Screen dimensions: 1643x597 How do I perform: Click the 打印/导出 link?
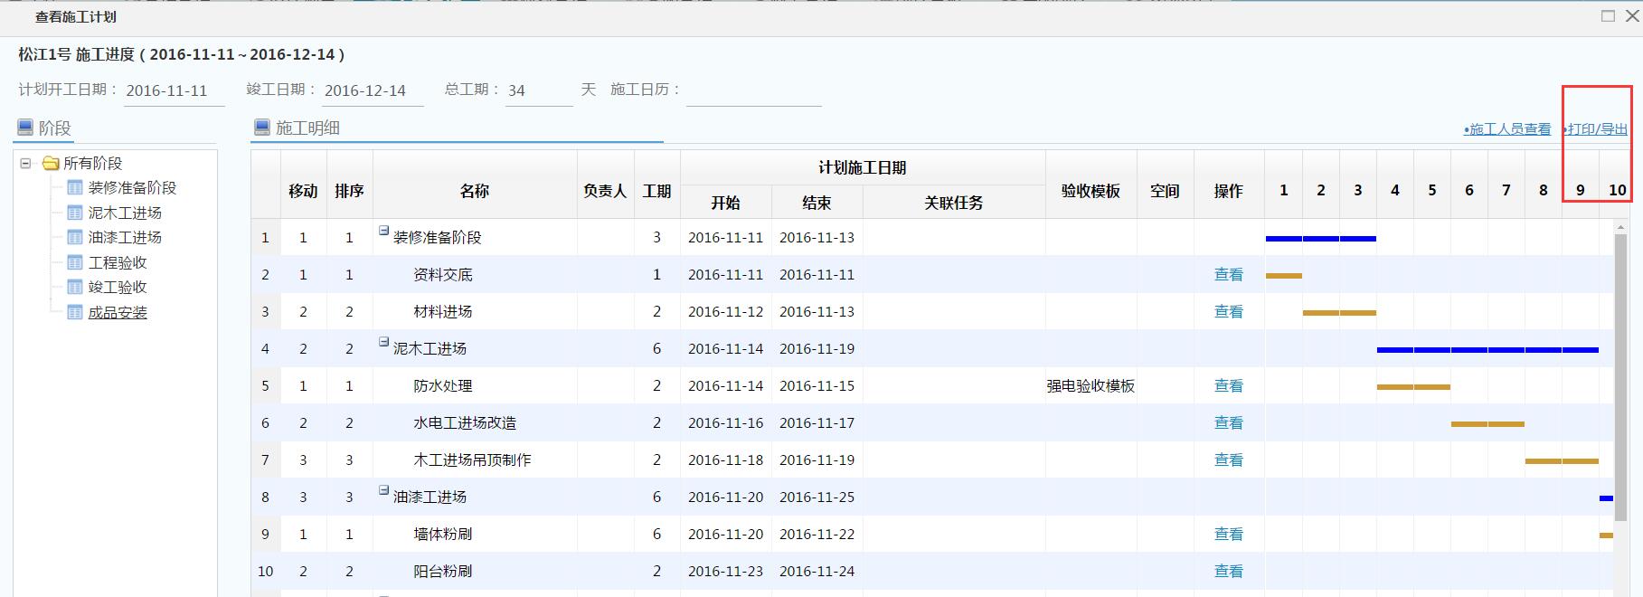1597,129
